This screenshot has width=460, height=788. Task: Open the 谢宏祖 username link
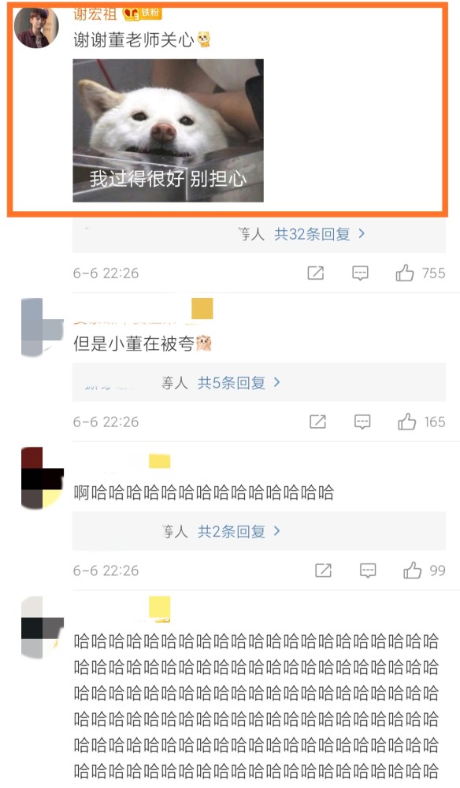(x=95, y=13)
